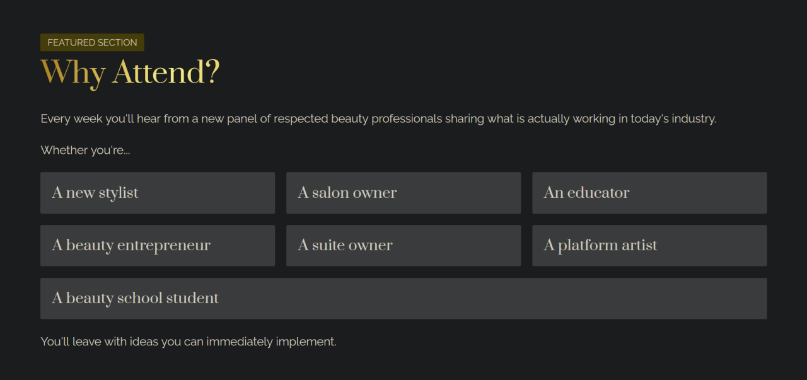Click the word Why in the heading
Image resolution: width=807 pixels, height=380 pixels.
[x=73, y=72]
